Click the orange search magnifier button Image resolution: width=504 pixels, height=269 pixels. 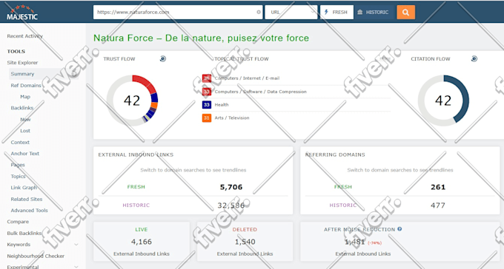pos(405,12)
